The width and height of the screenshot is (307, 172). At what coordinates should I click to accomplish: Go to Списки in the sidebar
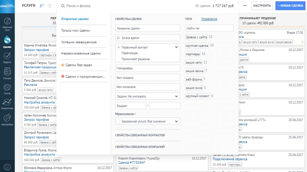tap(7, 73)
